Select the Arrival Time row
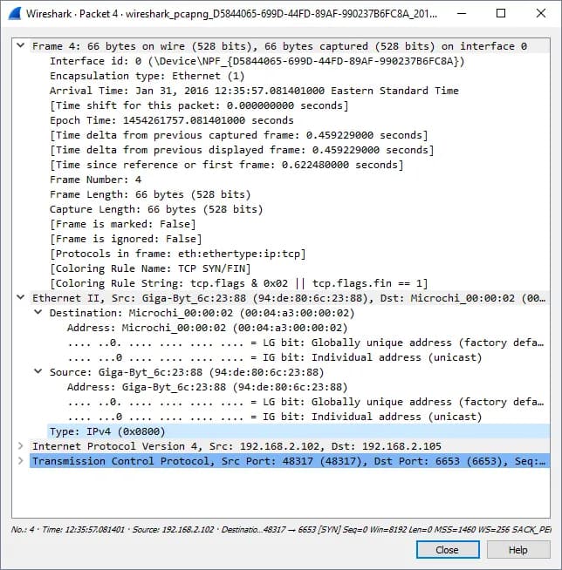Image resolution: width=562 pixels, height=570 pixels. coord(298,91)
